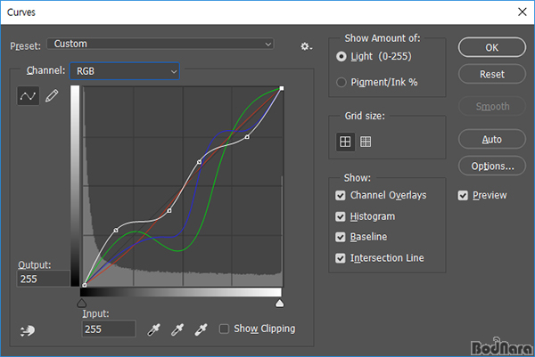
Task: Open the Options... button
Action: coord(491,166)
